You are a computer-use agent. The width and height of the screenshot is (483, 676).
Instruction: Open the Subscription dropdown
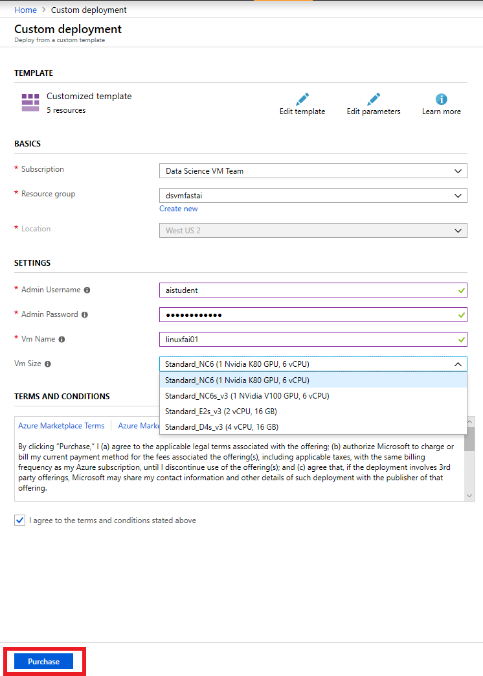(x=313, y=171)
